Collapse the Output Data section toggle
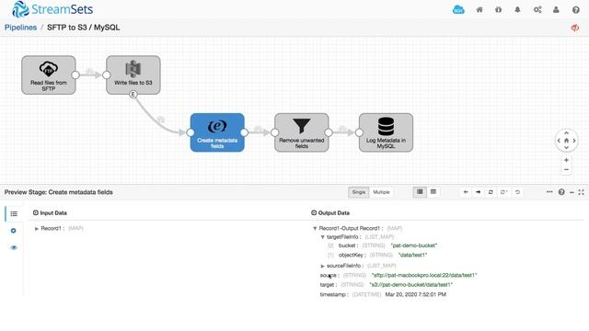The image size is (589, 331). click(314, 212)
